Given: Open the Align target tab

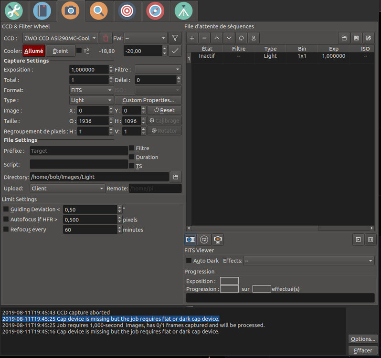Looking at the screenshot, I should pyautogui.click(x=127, y=11).
